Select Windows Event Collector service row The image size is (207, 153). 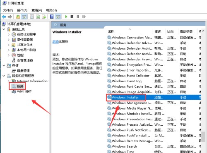(154, 76)
